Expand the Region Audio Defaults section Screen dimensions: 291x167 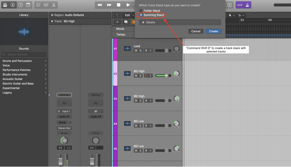[x=52, y=15]
